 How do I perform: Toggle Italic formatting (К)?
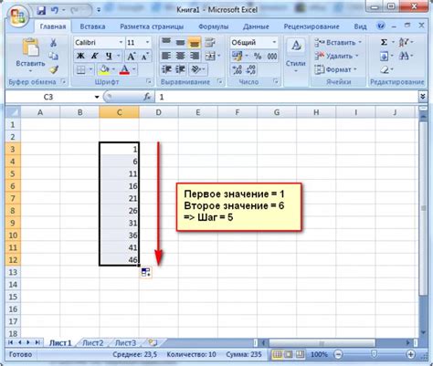[95, 56]
